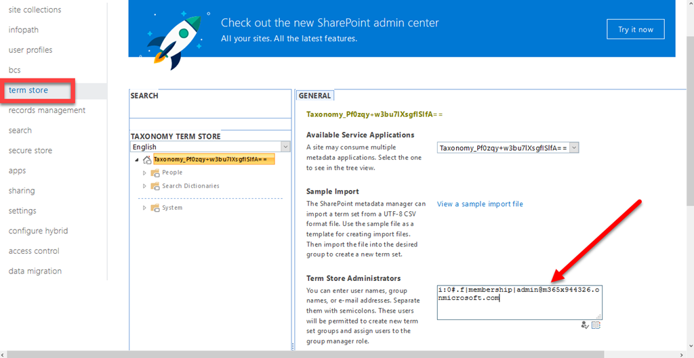Click the Search Dictionaries folder icon
Screen dimensions: 694x358
155,186
